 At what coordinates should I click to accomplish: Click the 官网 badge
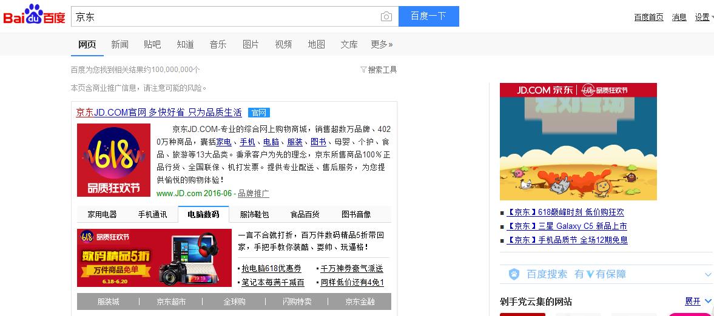(259, 113)
